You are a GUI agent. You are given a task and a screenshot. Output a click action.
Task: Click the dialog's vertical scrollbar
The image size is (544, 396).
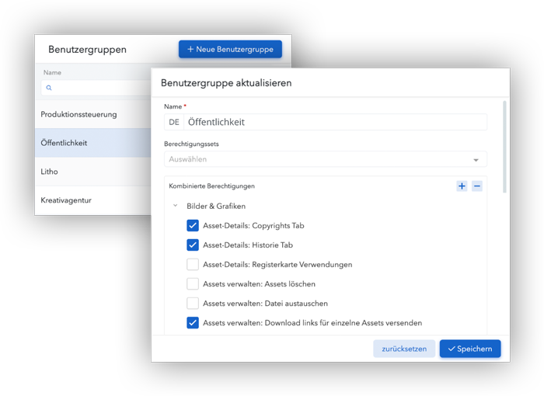(x=504, y=147)
